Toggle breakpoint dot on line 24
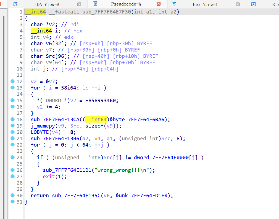The image size is (279, 219). 12,157
